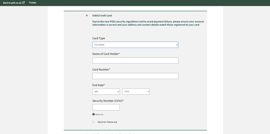This screenshot has height=134, width=270.
Task: Follow the Back to pafc.co.uk link
Action: (x=12, y=3)
